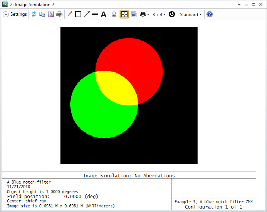Select the pencil annotation tool
This screenshot has width=267, height=212.
[70, 14]
